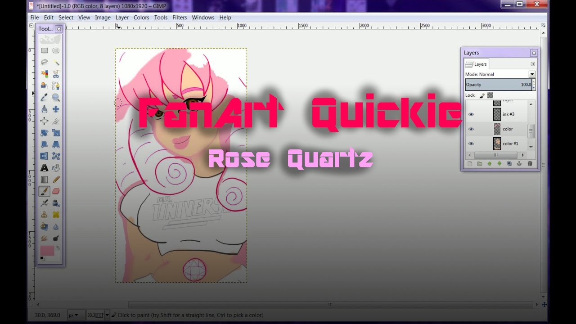Create a new layer group button
576x324 pixels.
[480, 164]
